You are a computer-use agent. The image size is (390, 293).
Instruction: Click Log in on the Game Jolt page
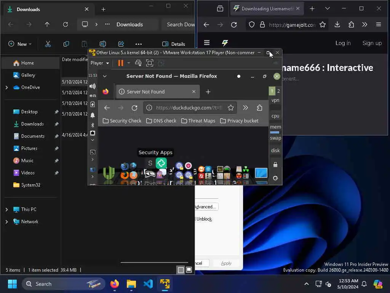pyautogui.click(x=343, y=43)
